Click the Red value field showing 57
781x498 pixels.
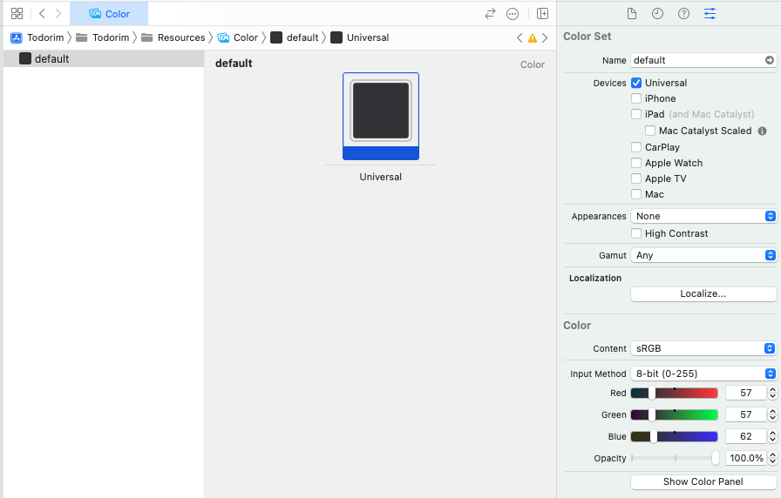point(745,393)
